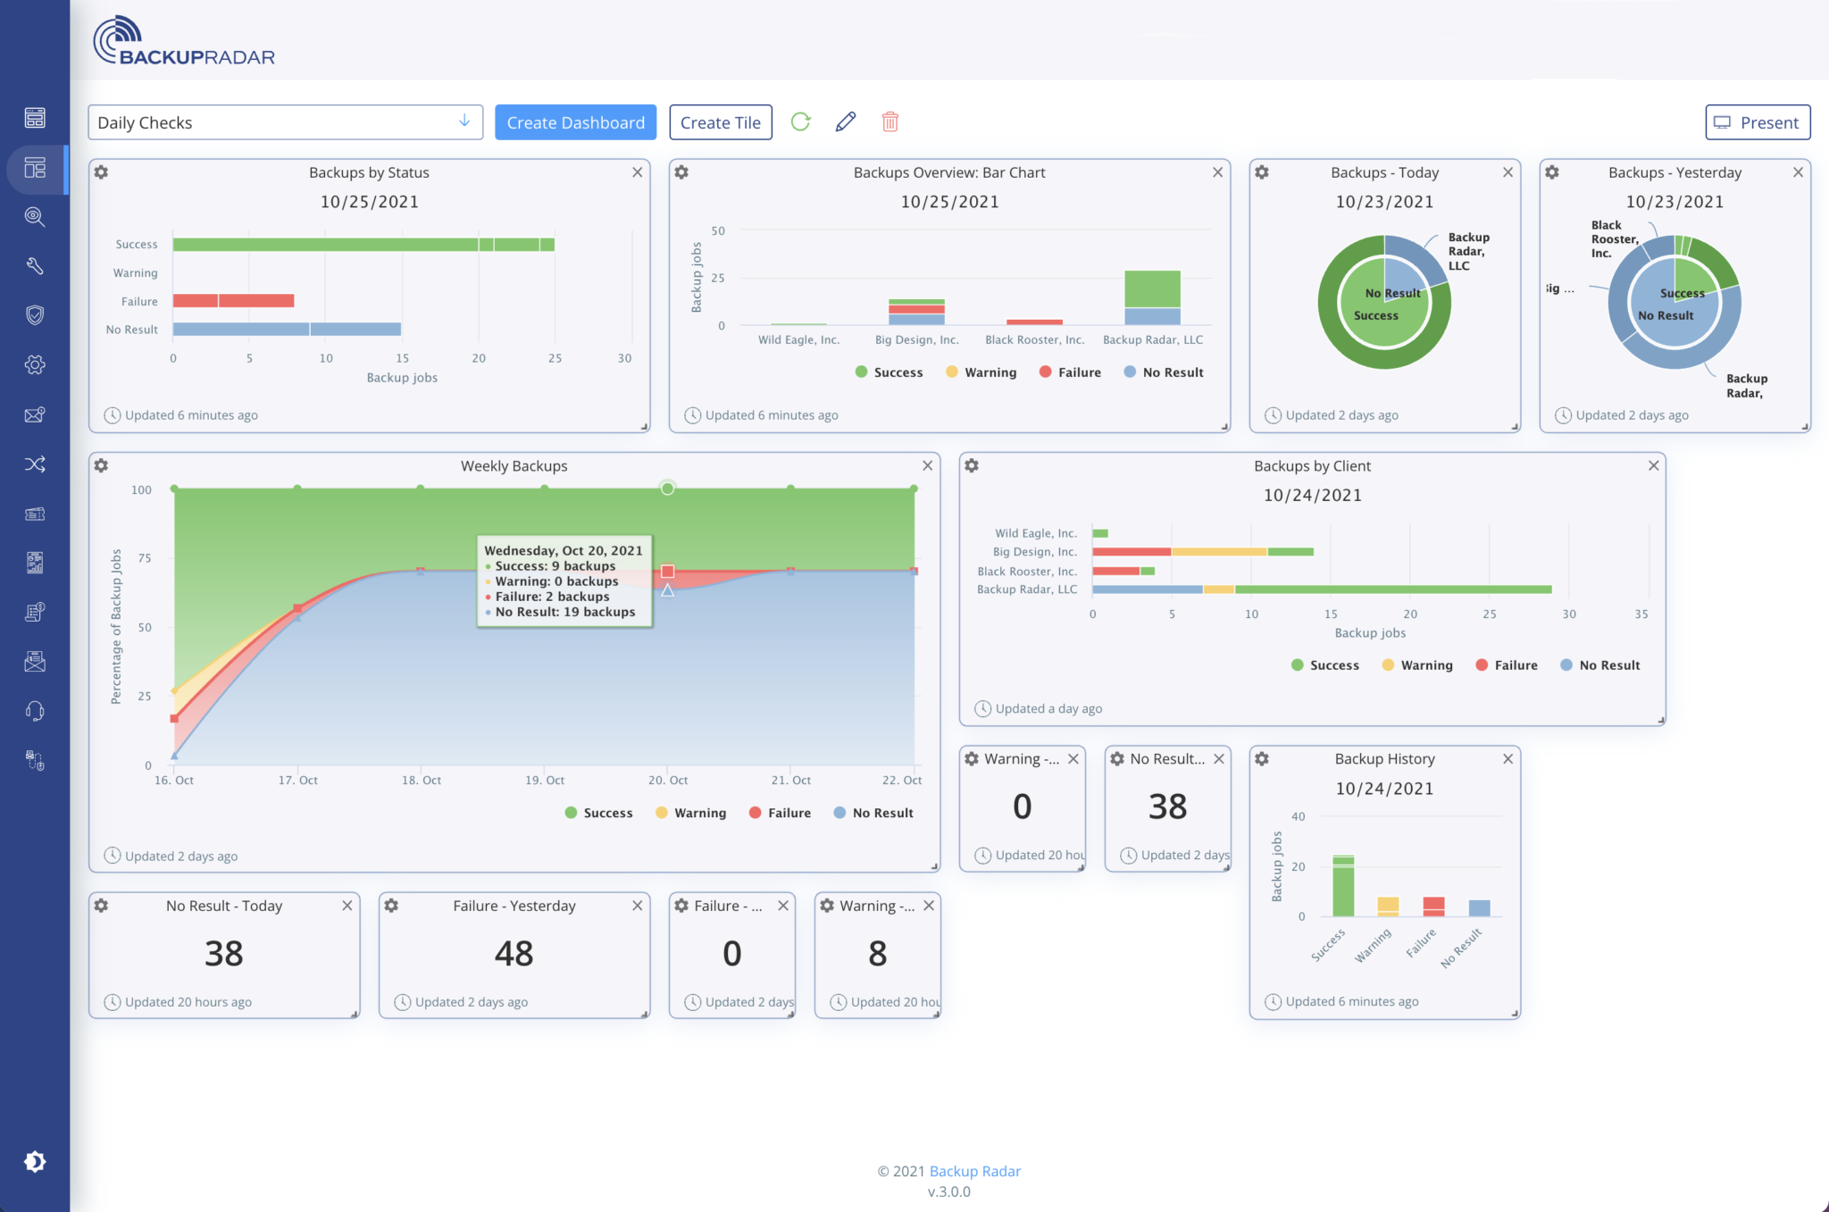Viewport: 1829px width, 1212px height.
Task: Click the Backup Radar footer link
Action: [974, 1171]
